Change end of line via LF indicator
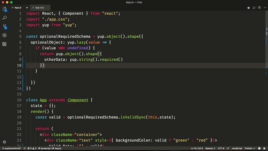The image size is (268, 151). tap(228, 148)
